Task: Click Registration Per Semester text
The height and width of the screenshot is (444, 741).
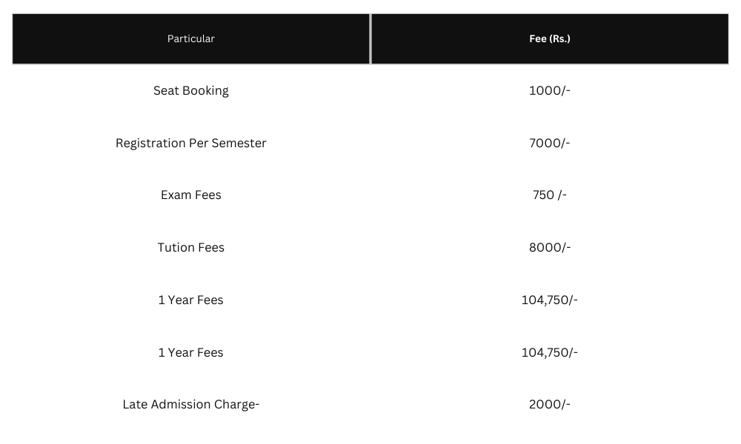Action: (191, 143)
